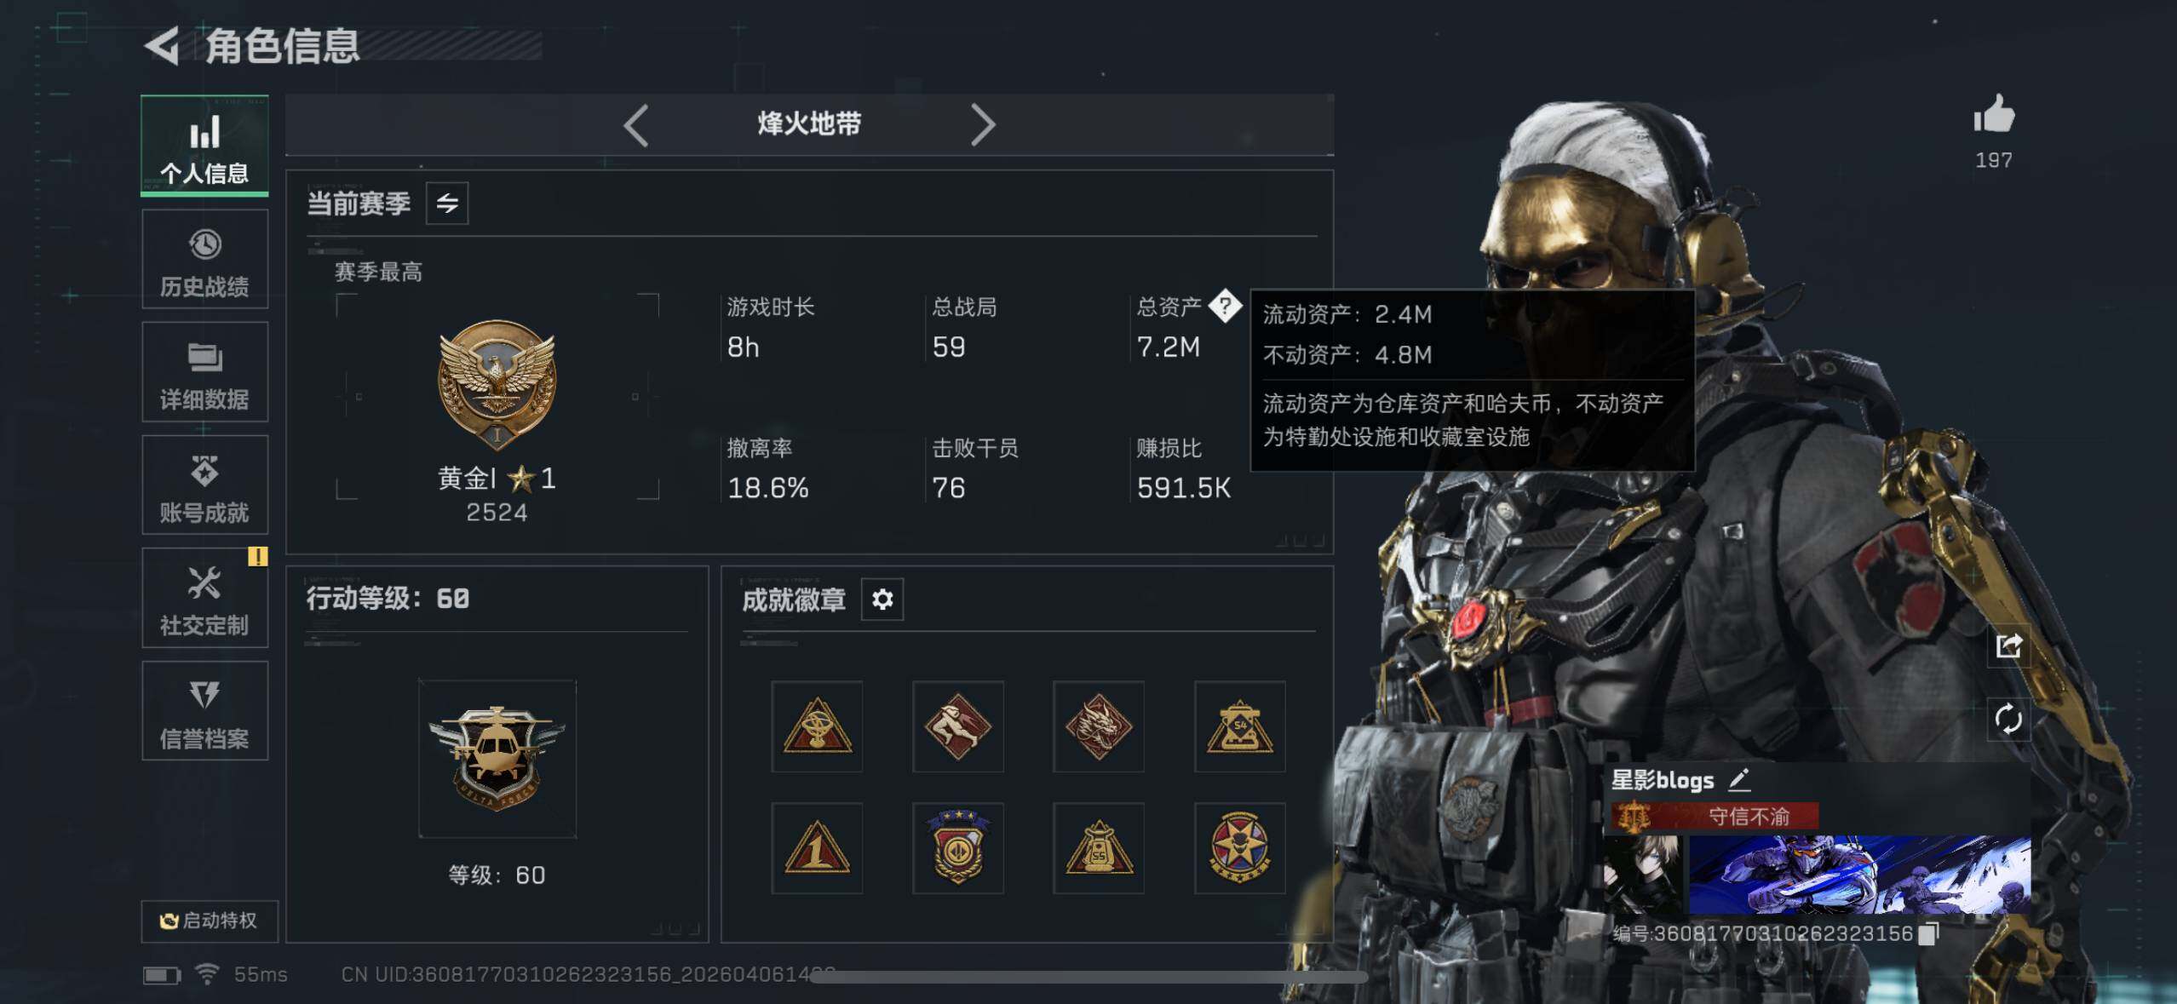This screenshot has height=1004, width=2177.
Task: Click the 启动特权 button
Action: tap(210, 921)
